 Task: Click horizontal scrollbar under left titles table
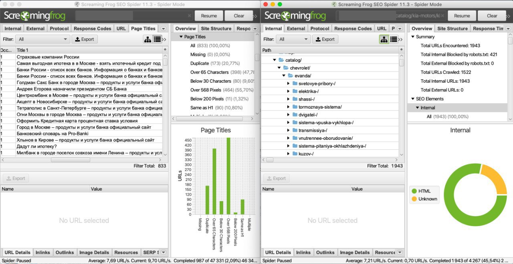coord(71,160)
